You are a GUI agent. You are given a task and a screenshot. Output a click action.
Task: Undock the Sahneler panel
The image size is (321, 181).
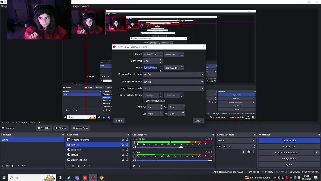[63, 135]
